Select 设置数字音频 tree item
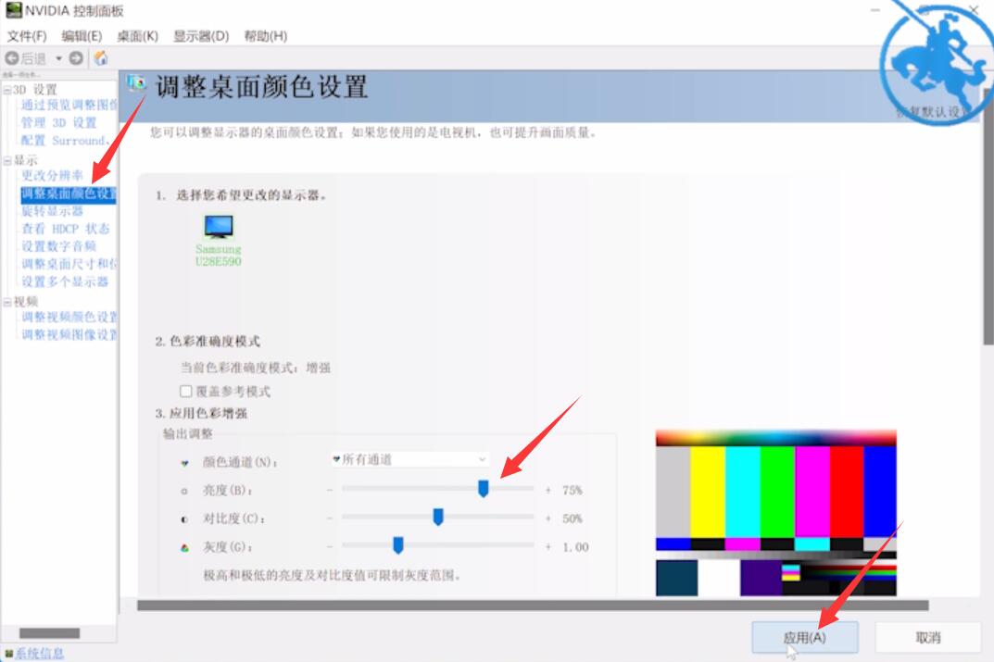Screen dimensions: 994x662 (58, 246)
